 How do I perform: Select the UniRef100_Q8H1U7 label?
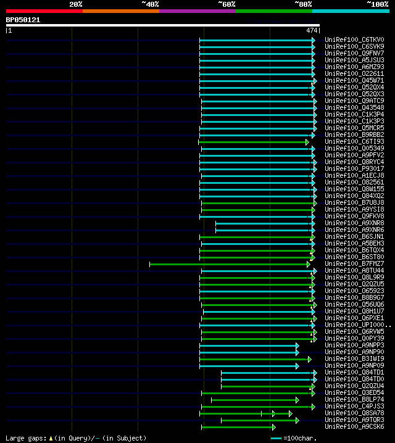coord(354,311)
